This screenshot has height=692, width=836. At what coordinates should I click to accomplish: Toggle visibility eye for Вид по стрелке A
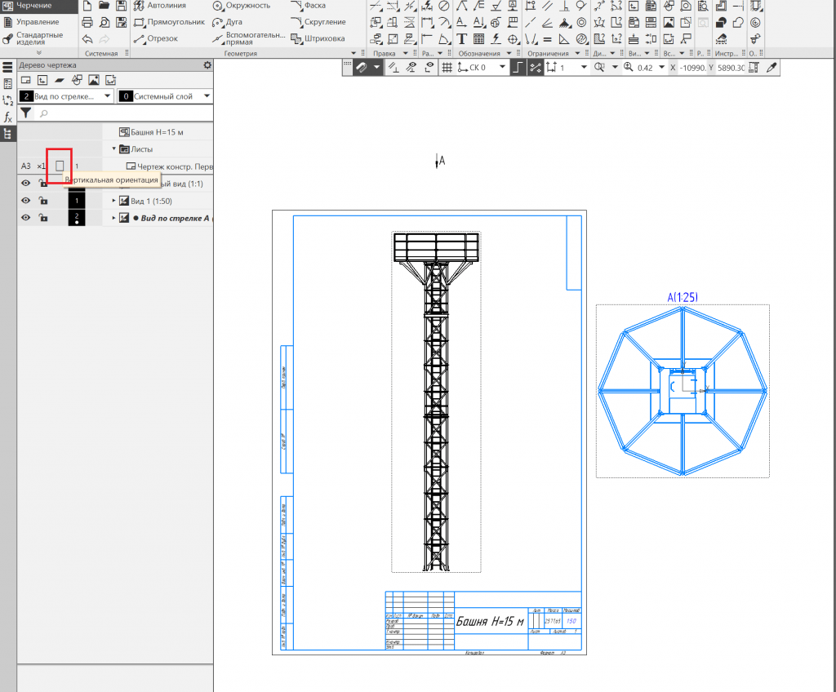[x=25, y=218]
